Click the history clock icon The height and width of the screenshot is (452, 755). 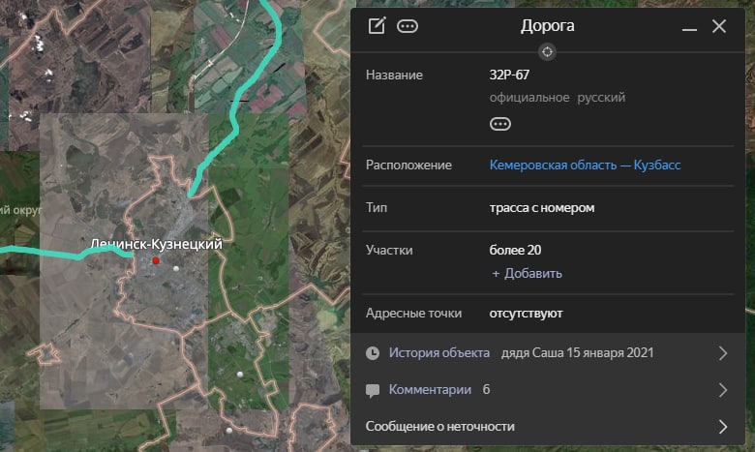(373, 353)
